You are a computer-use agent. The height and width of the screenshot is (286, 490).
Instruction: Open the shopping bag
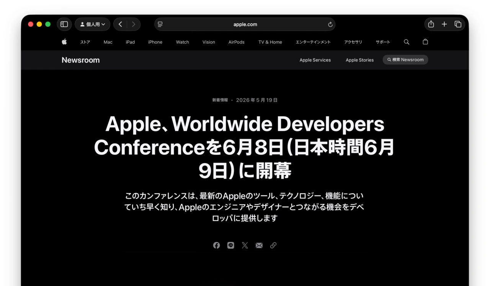point(425,42)
